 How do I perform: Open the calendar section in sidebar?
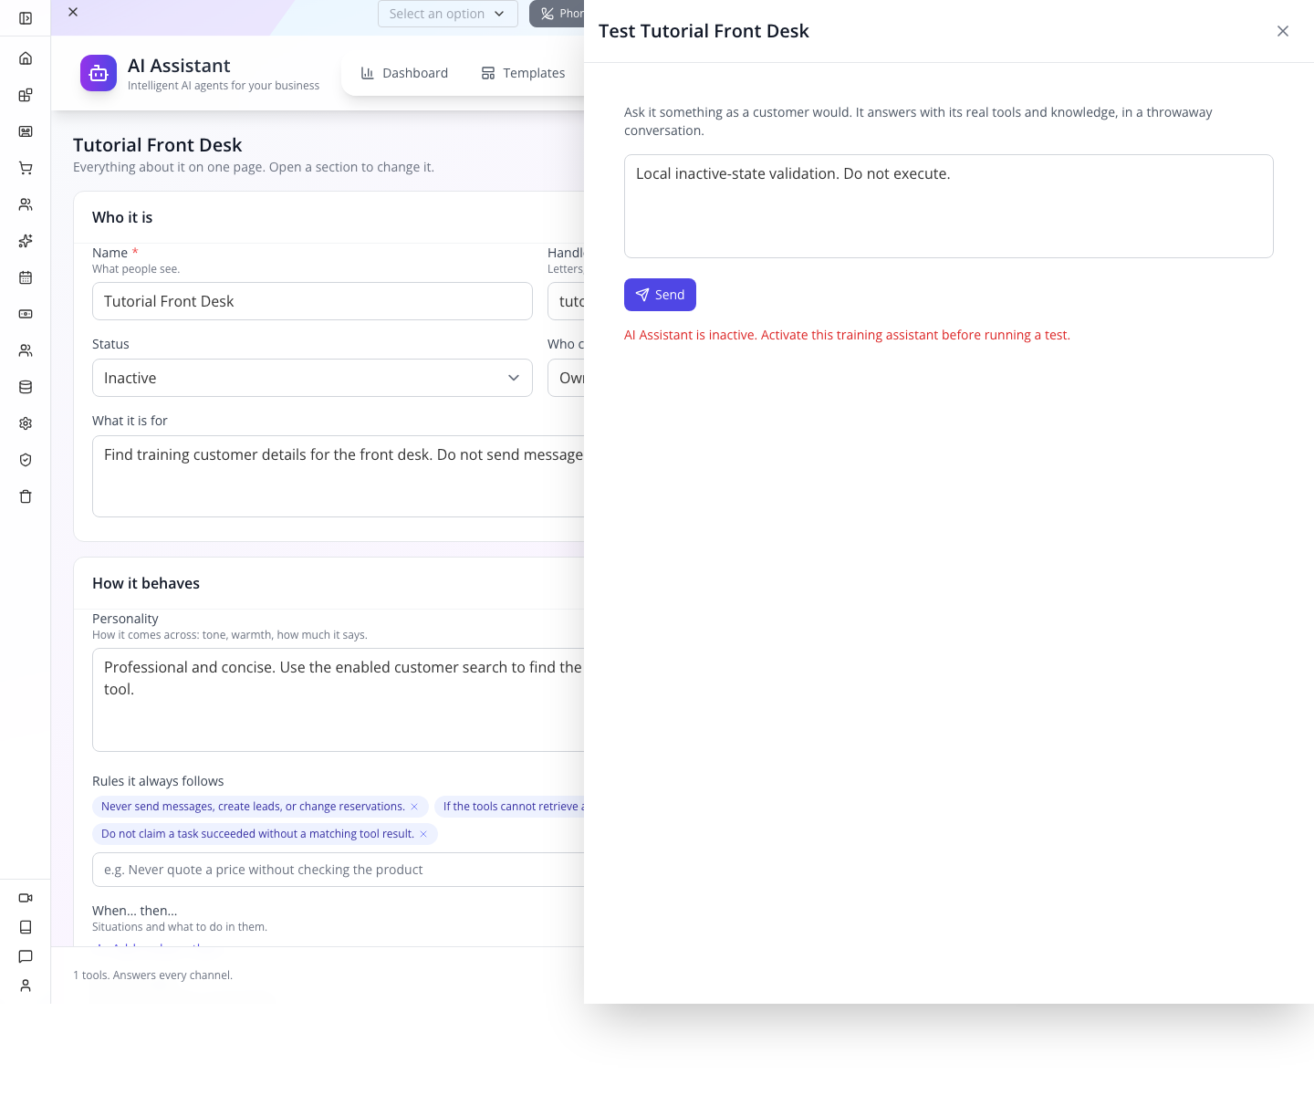26,277
